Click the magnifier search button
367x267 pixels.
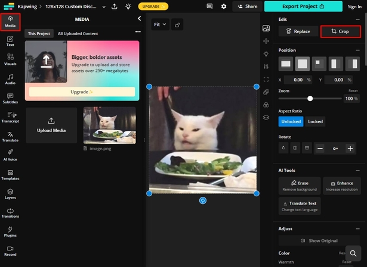point(353,253)
